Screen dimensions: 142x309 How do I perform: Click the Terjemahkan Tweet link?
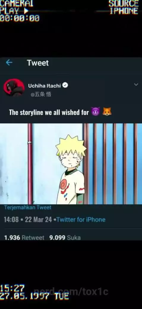point(28,207)
